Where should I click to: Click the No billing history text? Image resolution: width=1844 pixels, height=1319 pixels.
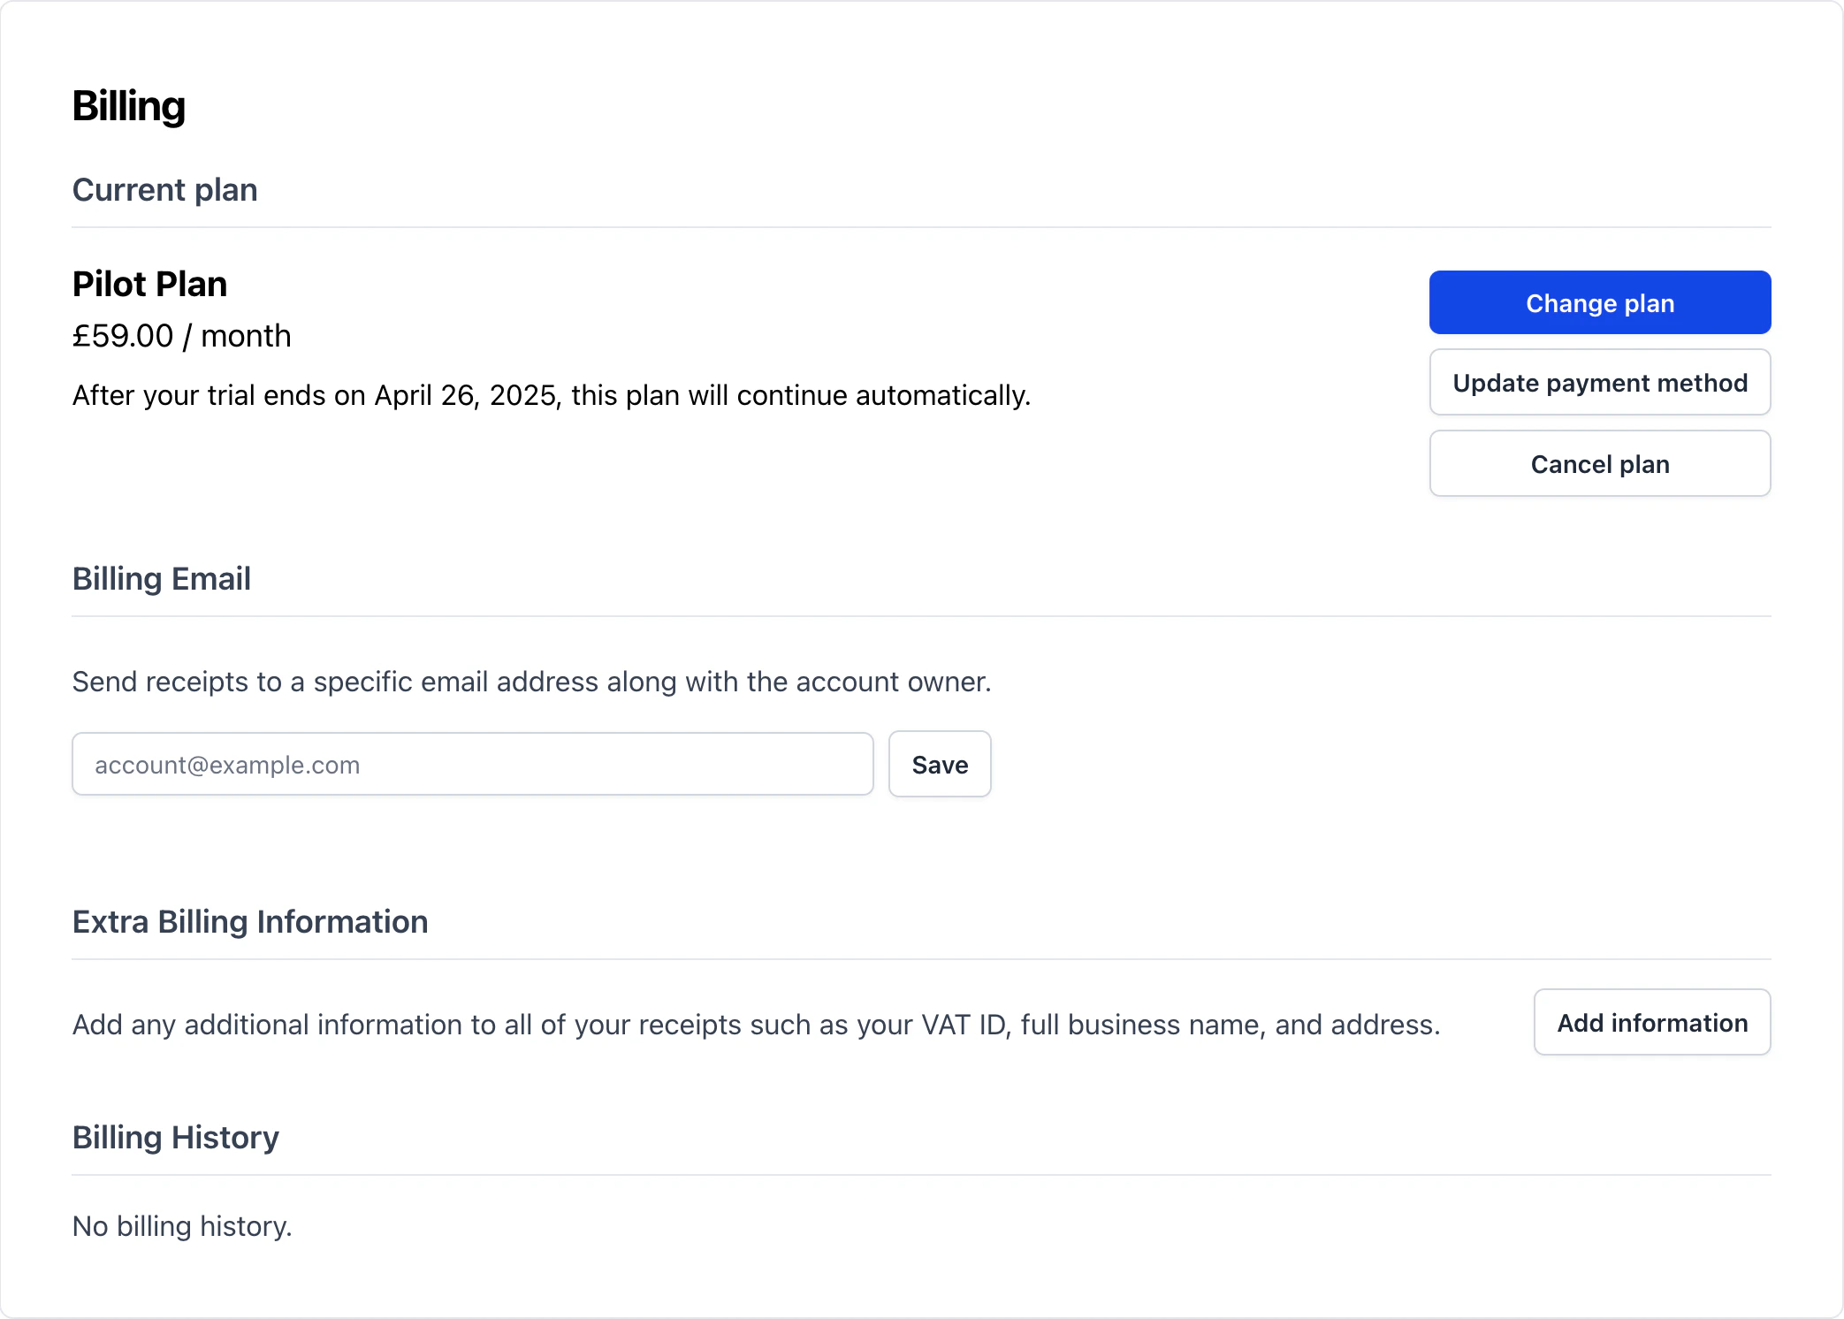click(x=182, y=1226)
